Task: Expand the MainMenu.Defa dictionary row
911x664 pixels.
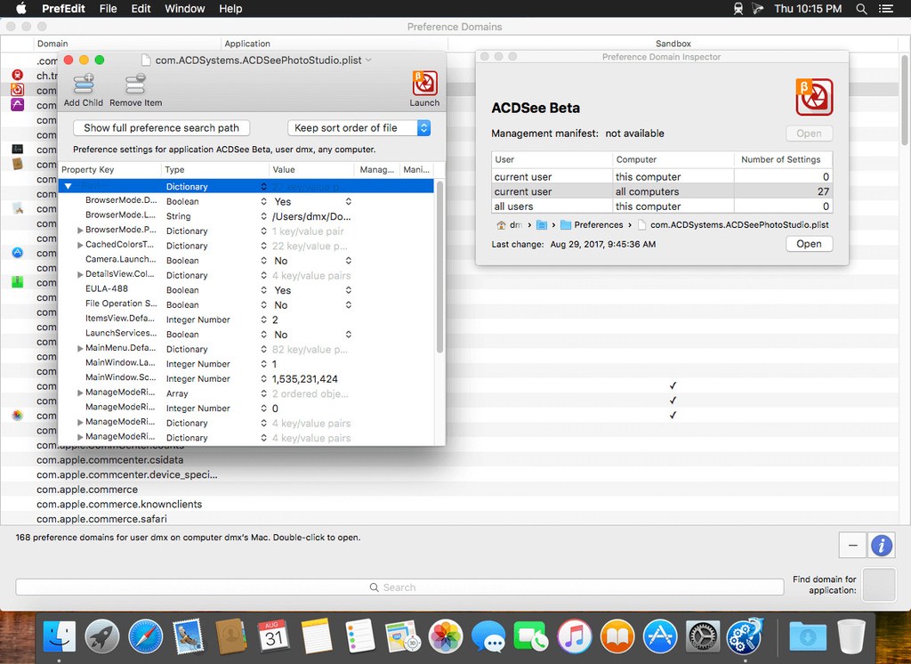Action: coord(81,349)
